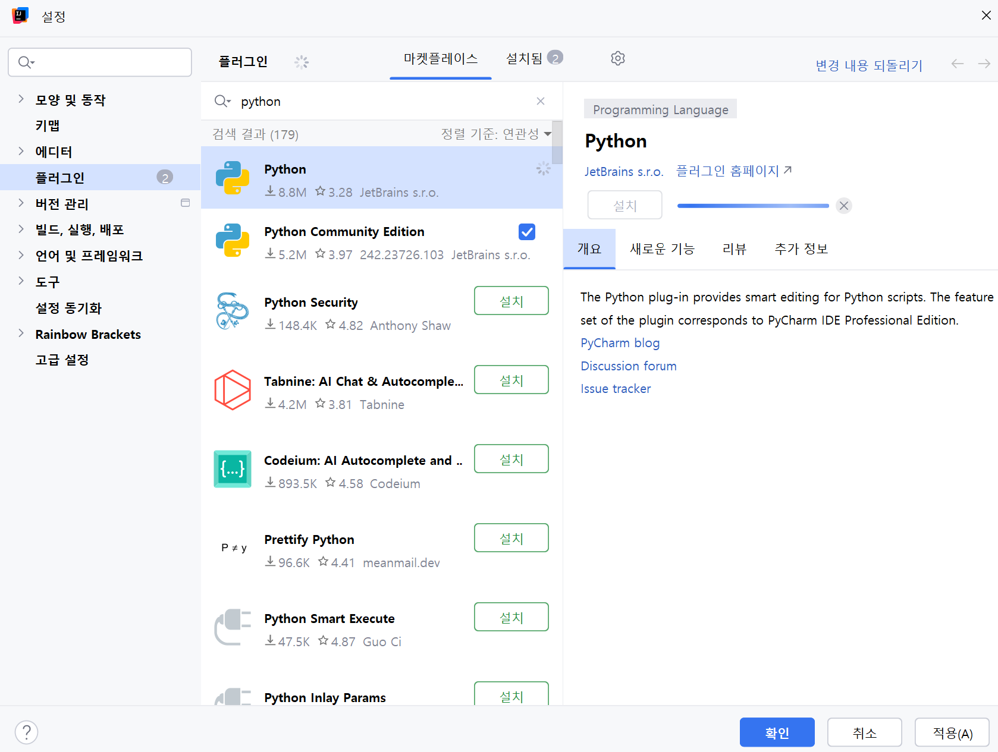998x752 pixels.
Task: Install the Python Security plugin
Action: (511, 301)
